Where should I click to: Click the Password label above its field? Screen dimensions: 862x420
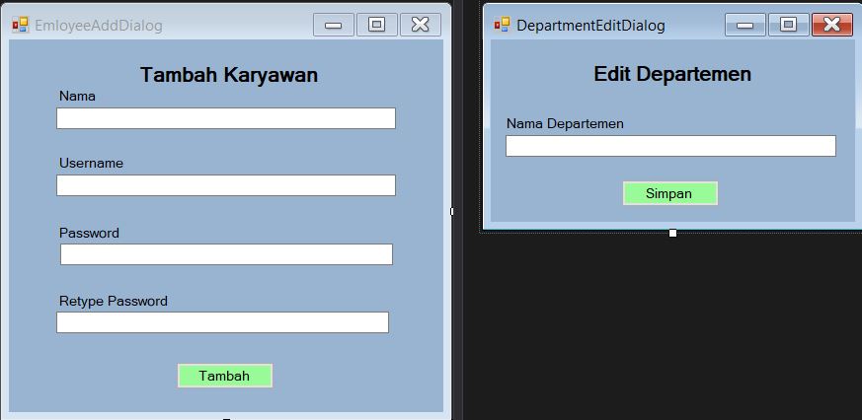click(89, 234)
